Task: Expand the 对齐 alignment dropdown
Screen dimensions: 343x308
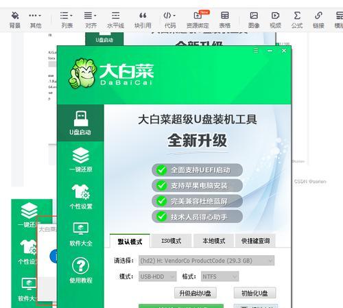Action: click(91, 20)
